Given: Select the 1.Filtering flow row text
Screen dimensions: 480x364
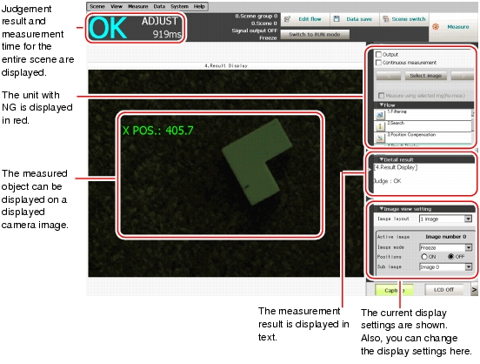Looking at the screenshot, I should click(x=397, y=111).
